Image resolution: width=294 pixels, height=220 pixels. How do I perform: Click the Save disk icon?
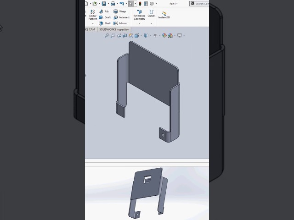[x=104, y=4]
